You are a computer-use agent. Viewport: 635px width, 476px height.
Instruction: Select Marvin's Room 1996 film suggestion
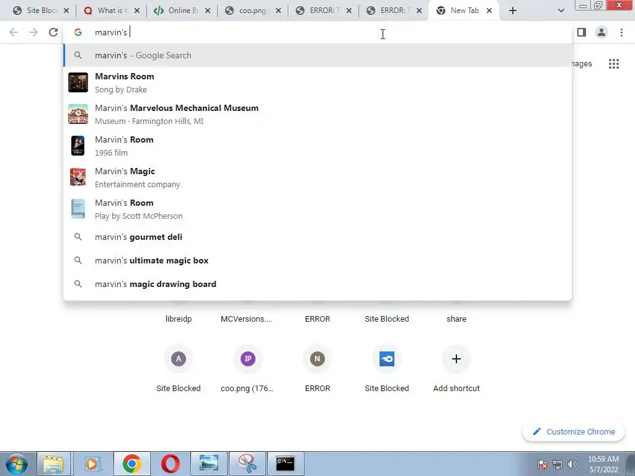pyautogui.click(x=317, y=146)
